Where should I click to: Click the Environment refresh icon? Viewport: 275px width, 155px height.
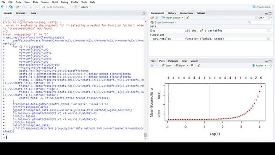tap(269, 18)
